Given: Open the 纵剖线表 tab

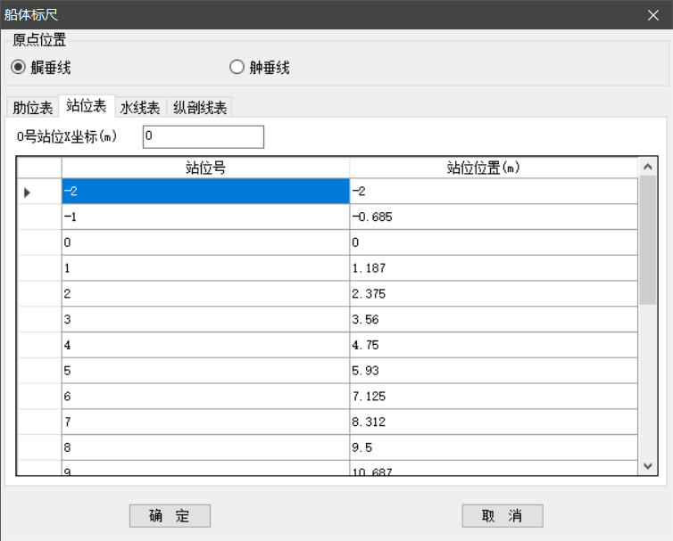Looking at the screenshot, I should [200, 108].
